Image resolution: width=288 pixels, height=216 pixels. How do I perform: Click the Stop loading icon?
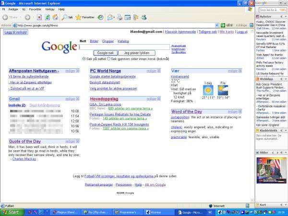pos(39,17)
